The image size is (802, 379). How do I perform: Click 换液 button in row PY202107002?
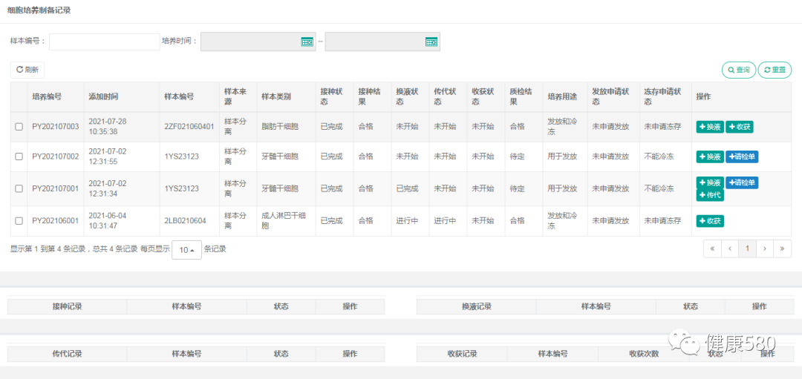pyautogui.click(x=710, y=156)
